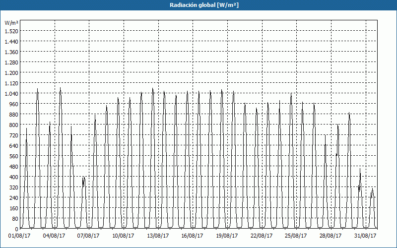Pick the 720 y-axis label
The width and height of the screenshot is (397, 248).
14,135
